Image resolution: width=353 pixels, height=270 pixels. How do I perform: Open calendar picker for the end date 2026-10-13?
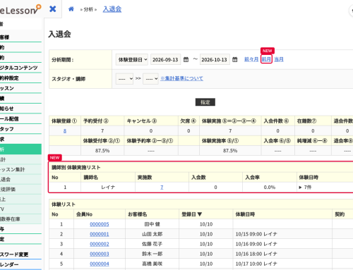235,59
